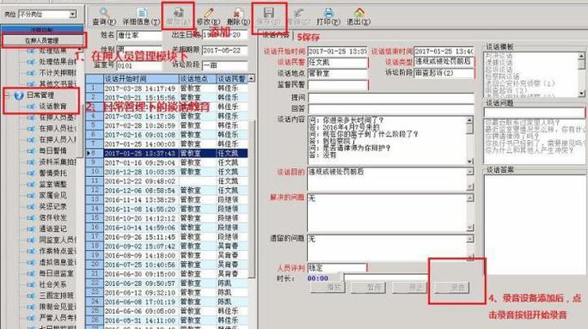Click the 回答 answer input field
The height and width of the screenshot is (329, 588).
pyautogui.click(x=391, y=109)
